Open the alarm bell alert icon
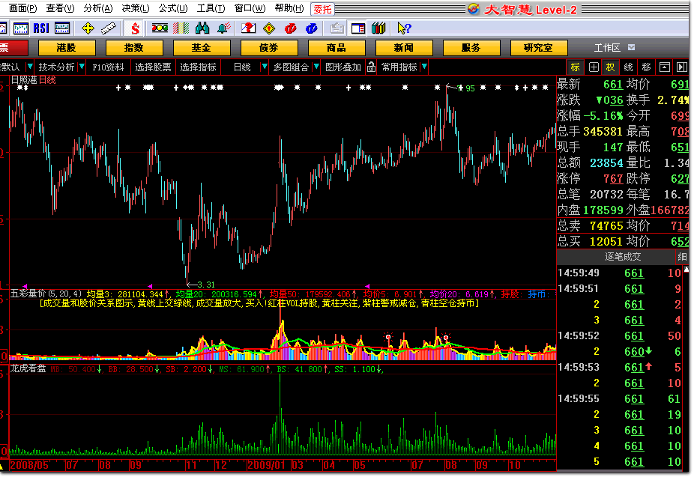This screenshot has height=477, width=694. [x=224, y=28]
